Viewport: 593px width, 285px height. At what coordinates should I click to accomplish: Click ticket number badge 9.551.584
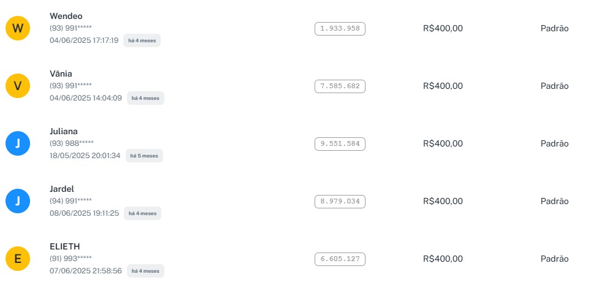pyautogui.click(x=340, y=144)
